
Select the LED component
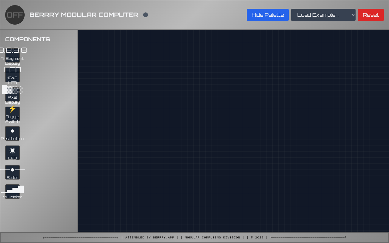tap(12, 153)
